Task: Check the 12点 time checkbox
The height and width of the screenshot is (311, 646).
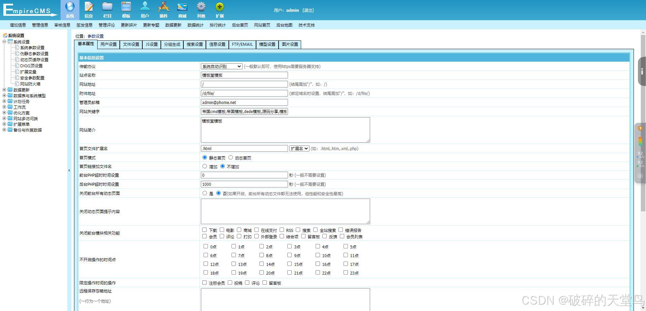Action: (206, 264)
